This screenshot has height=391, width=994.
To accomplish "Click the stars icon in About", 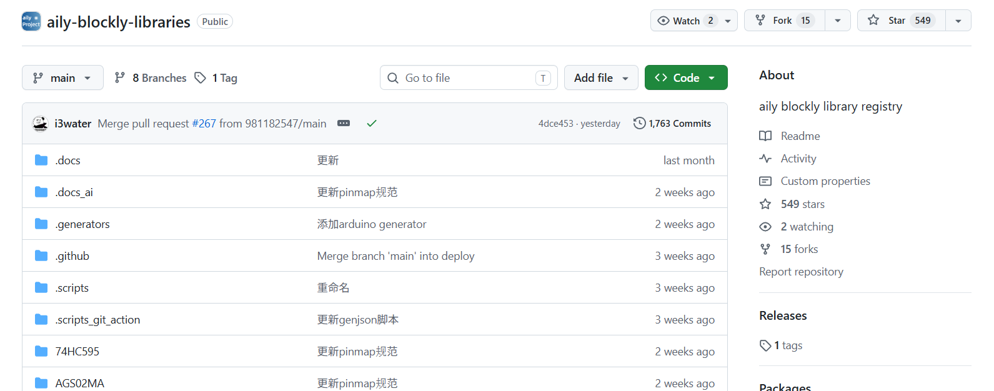I will point(765,204).
